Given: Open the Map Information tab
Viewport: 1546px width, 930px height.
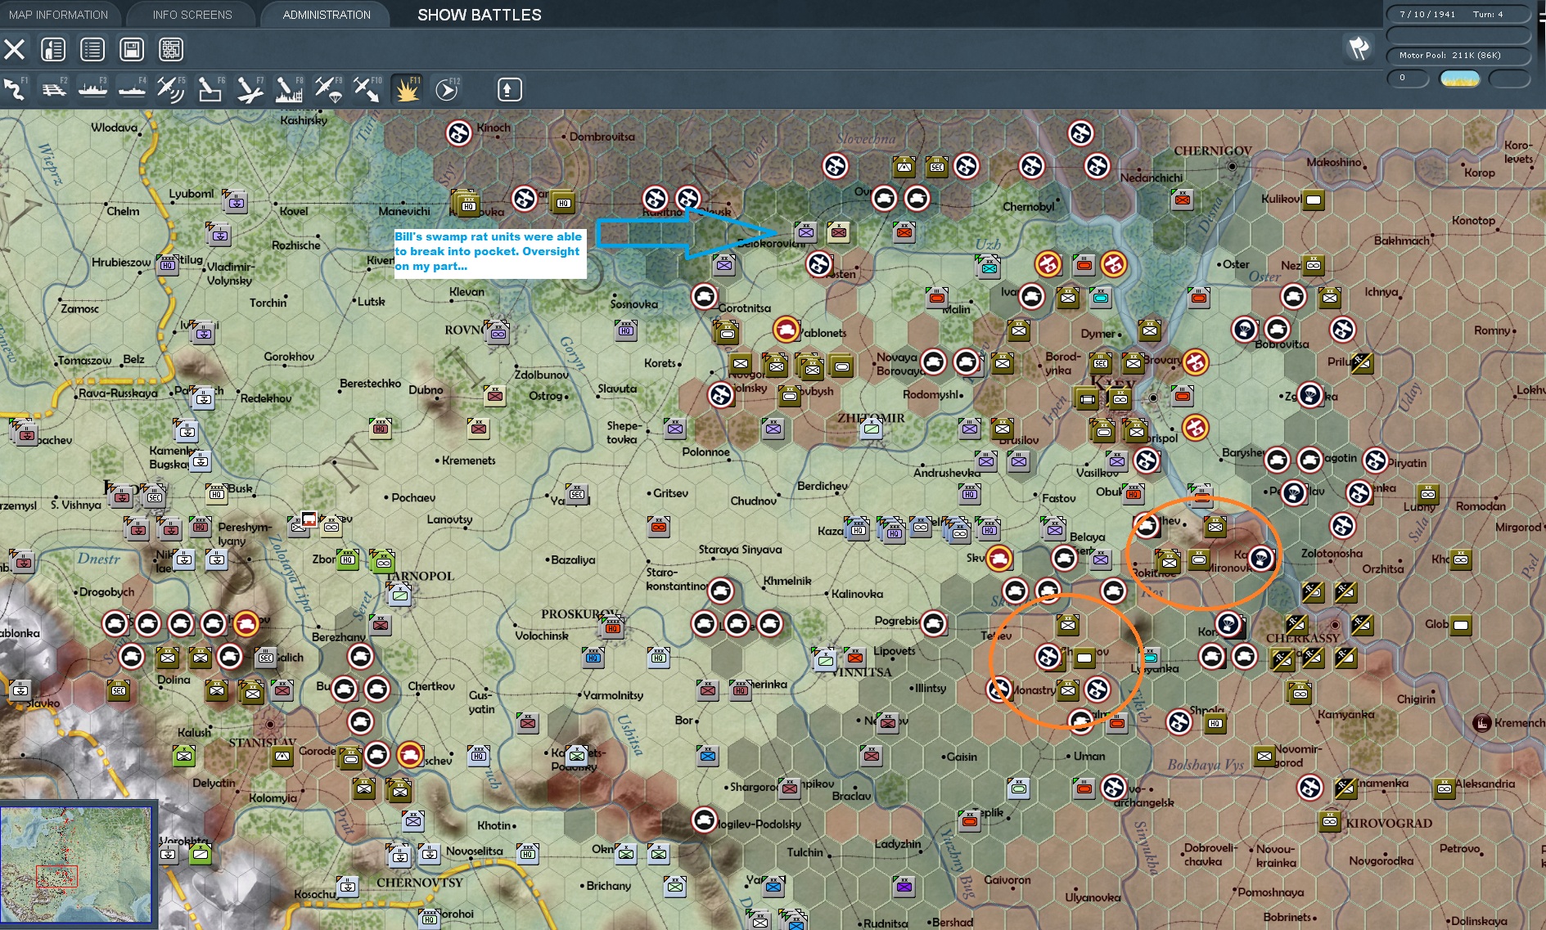Looking at the screenshot, I should (x=58, y=15).
